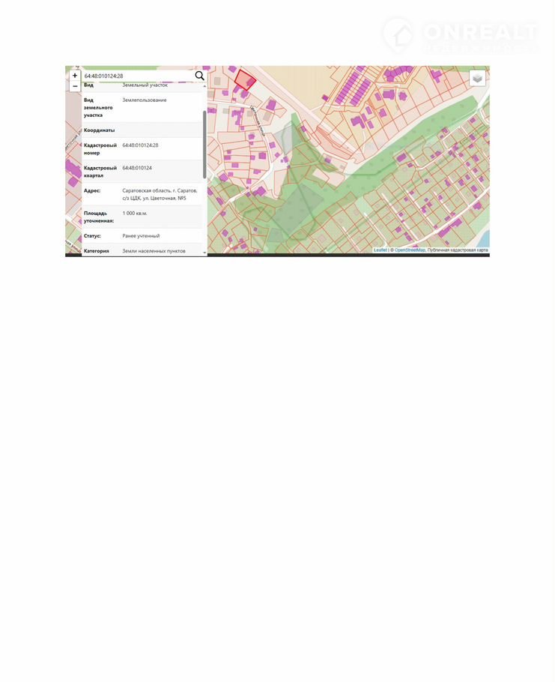Screen dimensions: 555x682
Task: Click the magnifier search icon
Action: [x=199, y=76]
